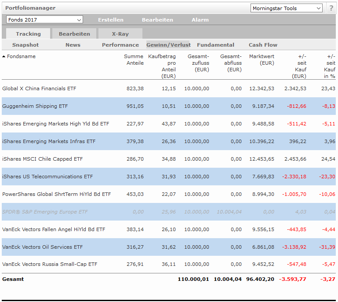Select the Fundamental sub-tab
Viewport: 338px width, 302px height.
(x=215, y=45)
